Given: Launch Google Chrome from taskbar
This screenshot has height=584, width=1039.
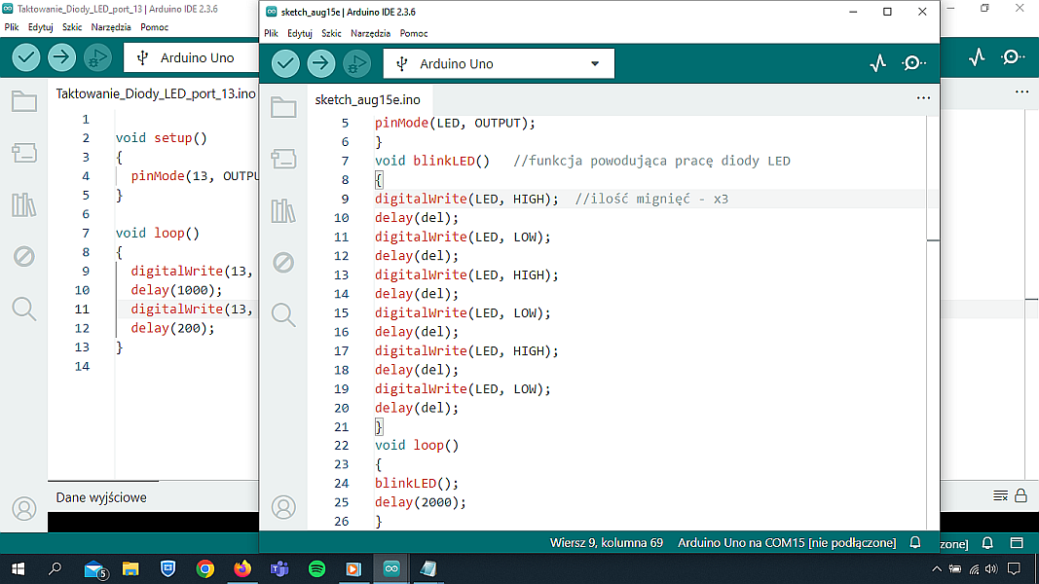Looking at the screenshot, I should tap(205, 568).
